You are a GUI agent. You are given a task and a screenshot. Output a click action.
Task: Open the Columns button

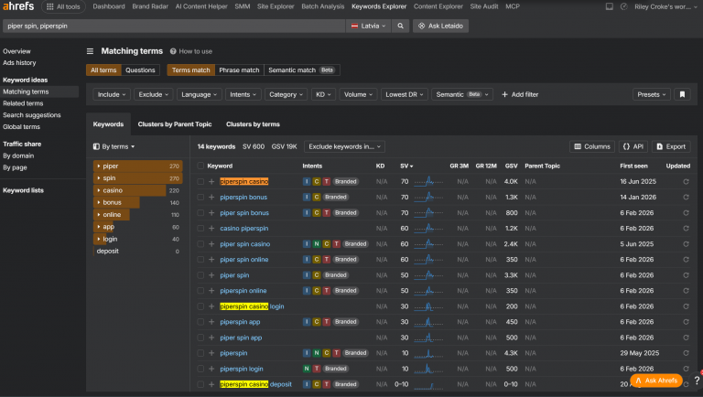(x=592, y=146)
